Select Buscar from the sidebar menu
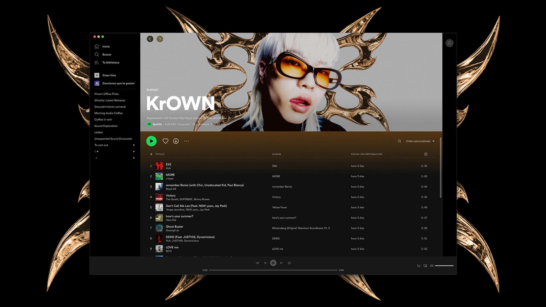Screen dimensions: 546x307 [x=106, y=55]
